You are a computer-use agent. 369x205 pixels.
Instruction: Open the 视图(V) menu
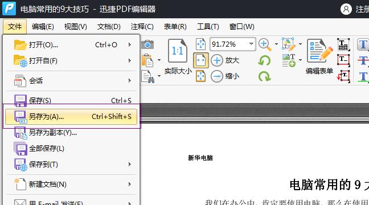(x=76, y=27)
